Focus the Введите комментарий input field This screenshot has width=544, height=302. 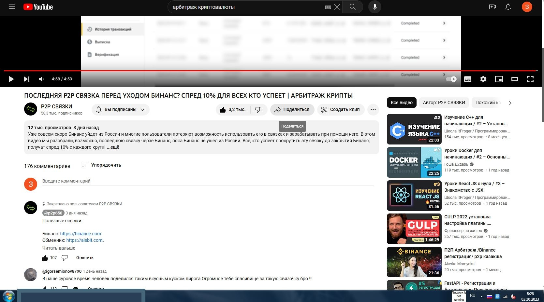208,181
